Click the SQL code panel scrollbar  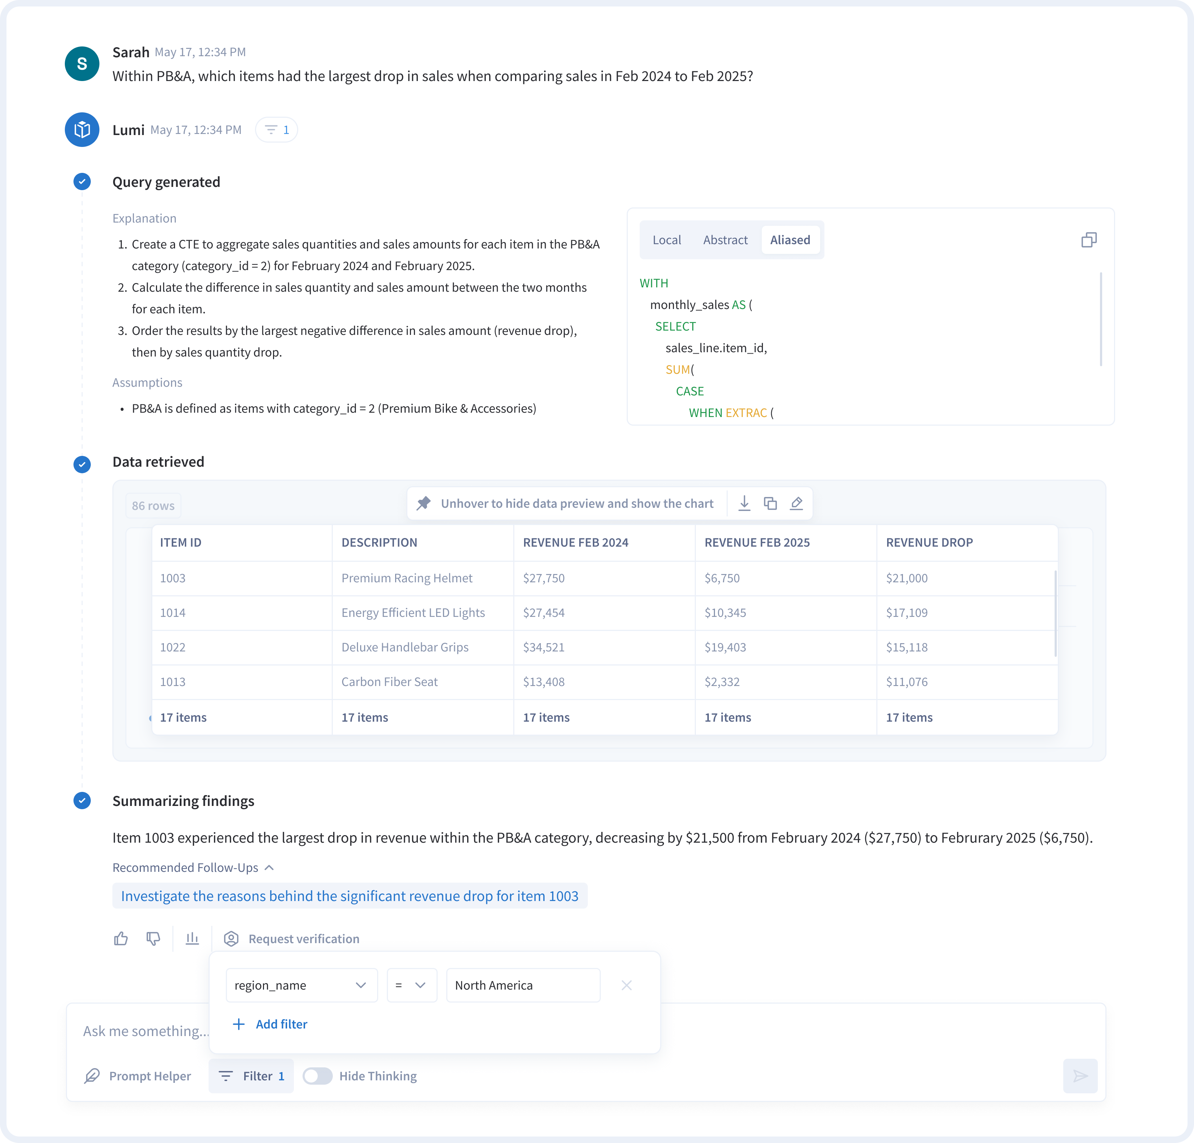[x=1100, y=318]
